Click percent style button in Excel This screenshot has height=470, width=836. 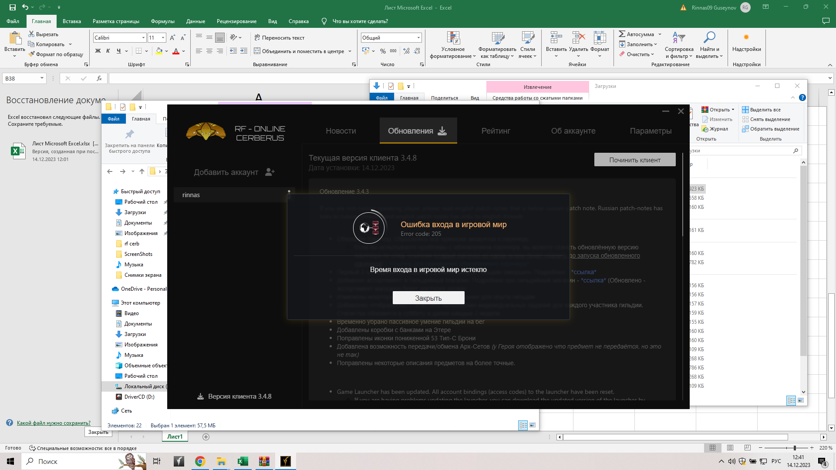coord(383,51)
